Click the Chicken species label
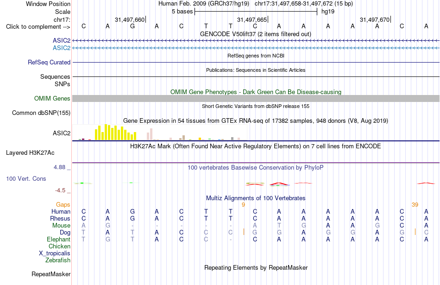440x285 pixels. (59, 246)
